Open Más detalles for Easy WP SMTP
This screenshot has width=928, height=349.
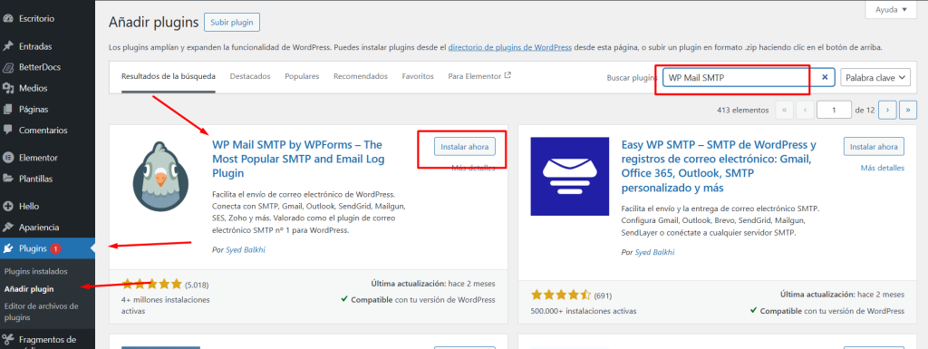click(883, 168)
